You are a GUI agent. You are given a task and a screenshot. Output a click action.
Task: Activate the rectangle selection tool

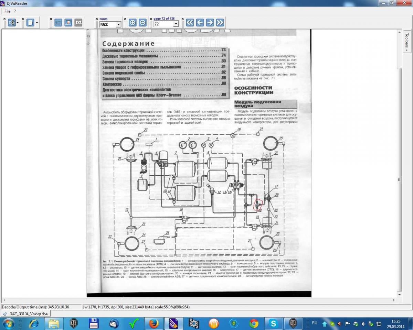click(x=59, y=23)
